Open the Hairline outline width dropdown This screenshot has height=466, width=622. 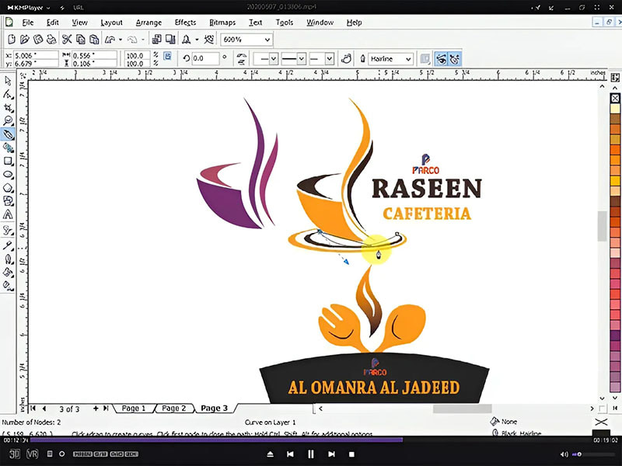pyautogui.click(x=408, y=59)
